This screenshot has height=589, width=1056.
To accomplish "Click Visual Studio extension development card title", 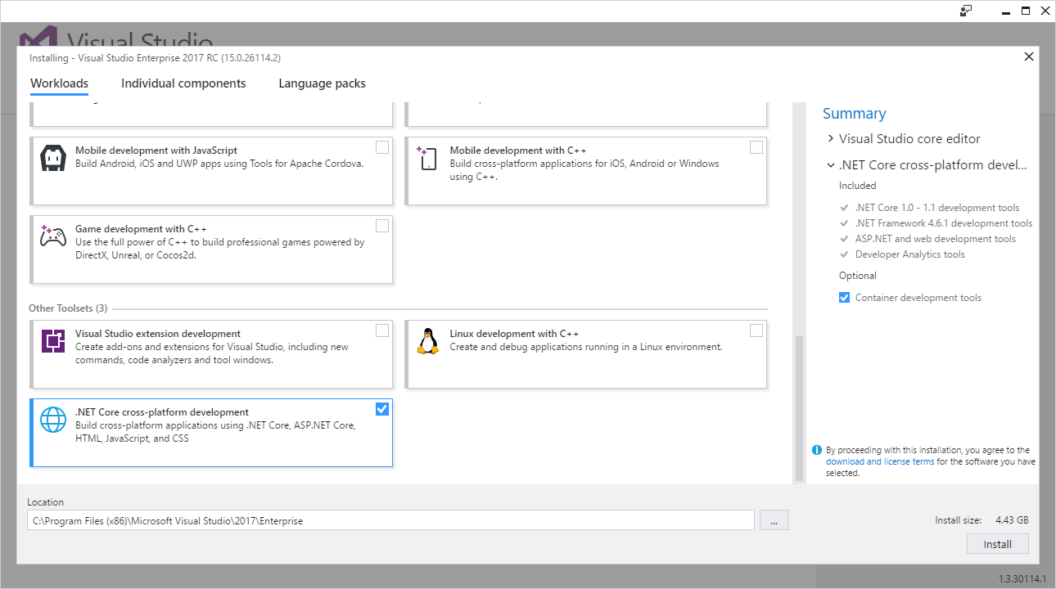I will point(158,334).
